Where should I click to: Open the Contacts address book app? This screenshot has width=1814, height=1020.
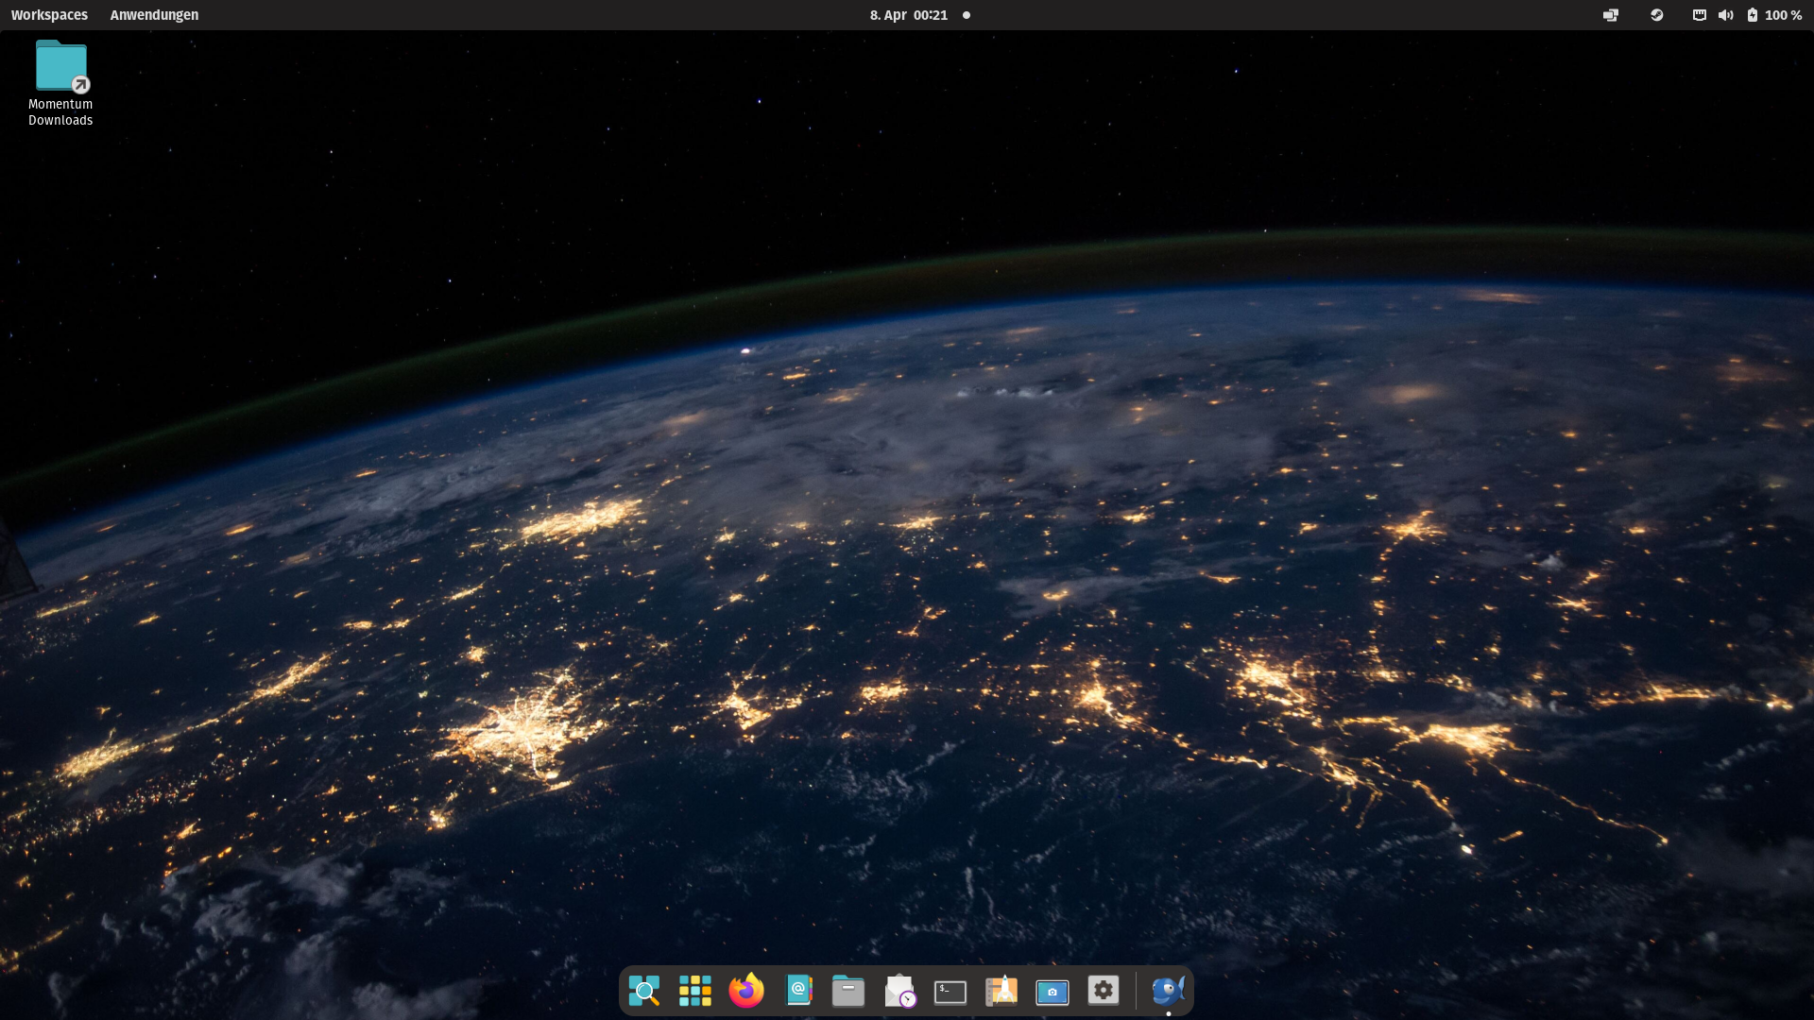coord(798,991)
